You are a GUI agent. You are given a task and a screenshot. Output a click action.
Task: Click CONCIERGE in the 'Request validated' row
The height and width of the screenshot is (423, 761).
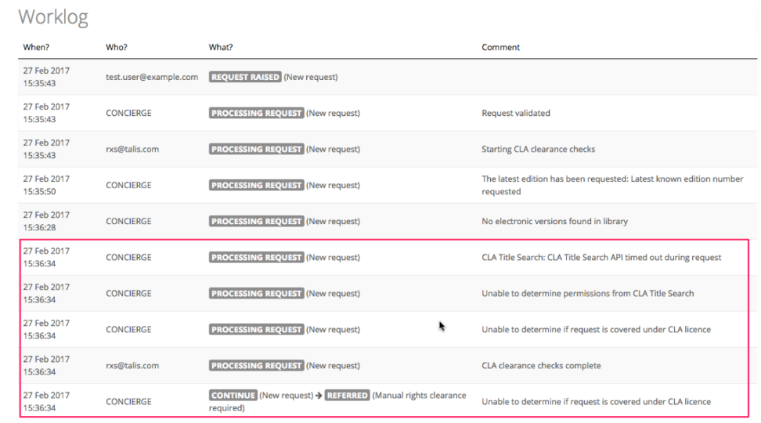(x=128, y=113)
